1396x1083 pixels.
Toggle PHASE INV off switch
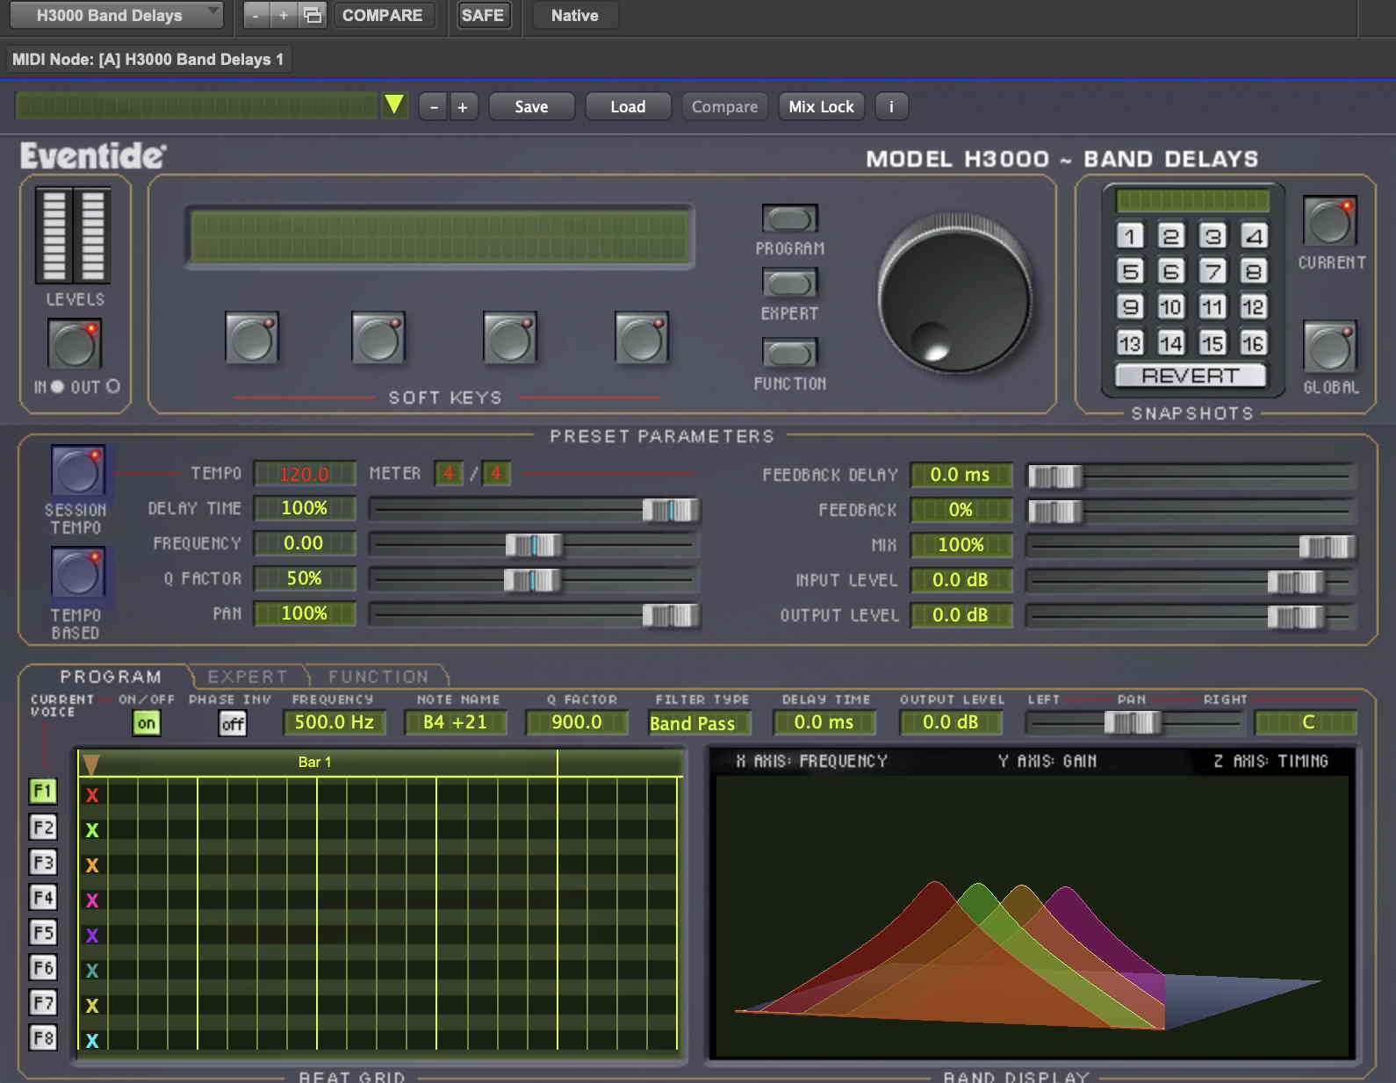(x=233, y=723)
